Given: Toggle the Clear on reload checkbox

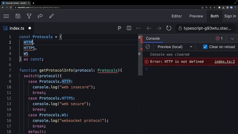Looking at the screenshot, I should 205,47.
